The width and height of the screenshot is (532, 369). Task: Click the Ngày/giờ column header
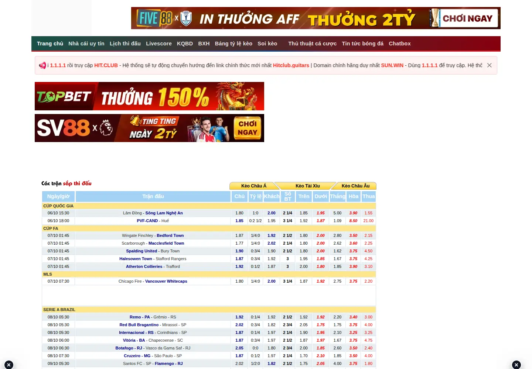[58, 196]
